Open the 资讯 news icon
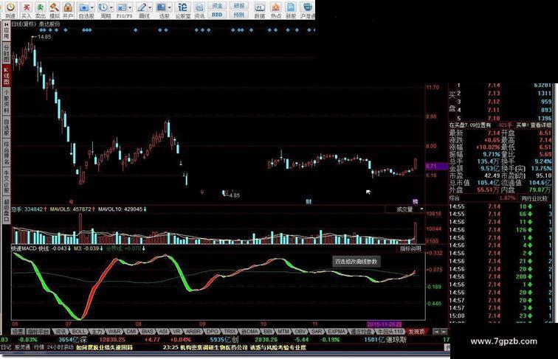This screenshot has width=558, height=359. point(199,7)
